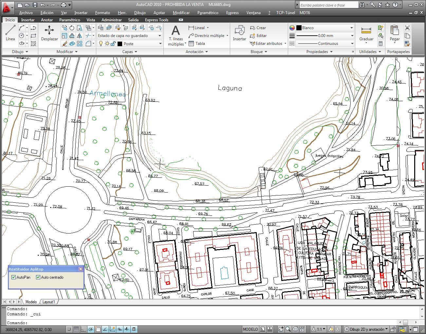Expand the Capas panel
The height and width of the screenshot is (334, 426).
[130, 52]
